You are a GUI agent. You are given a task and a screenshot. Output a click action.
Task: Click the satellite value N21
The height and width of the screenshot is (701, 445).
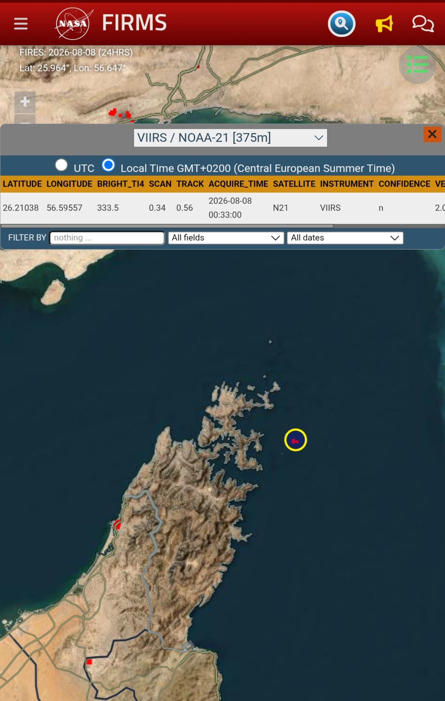pos(280,208)
